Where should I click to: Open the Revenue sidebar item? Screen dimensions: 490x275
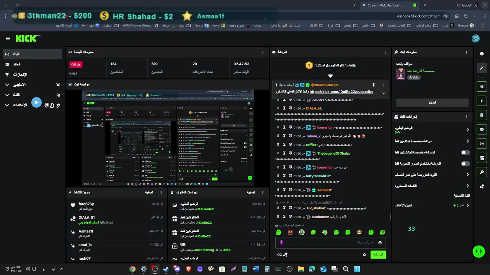33,64
